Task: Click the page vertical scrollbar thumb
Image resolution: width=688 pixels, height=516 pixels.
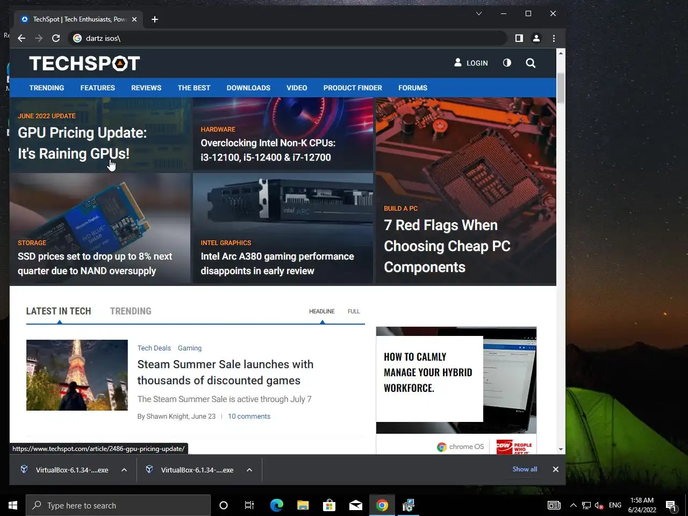Action: pyautogui.click(x=561, y=88)
